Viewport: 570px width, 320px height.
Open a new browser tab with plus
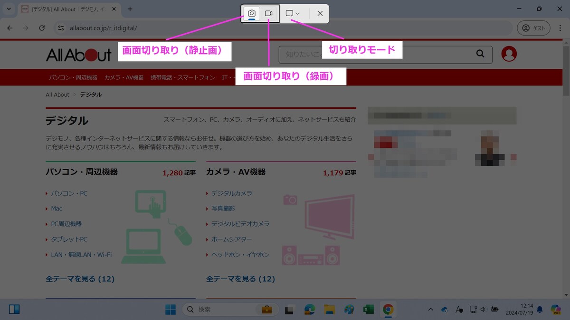130,9
